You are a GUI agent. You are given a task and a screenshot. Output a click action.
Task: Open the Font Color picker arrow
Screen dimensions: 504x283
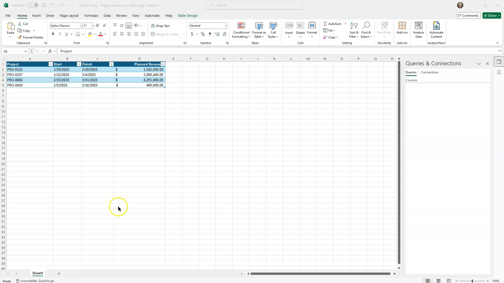(105, 34)
